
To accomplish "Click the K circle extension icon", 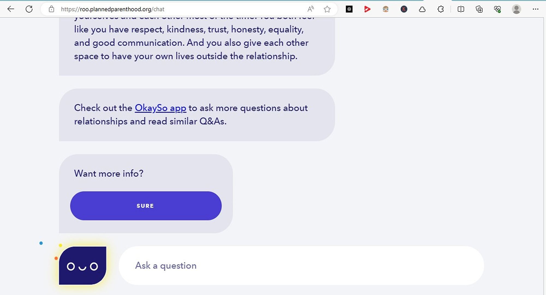I will (x=404, y=9).
